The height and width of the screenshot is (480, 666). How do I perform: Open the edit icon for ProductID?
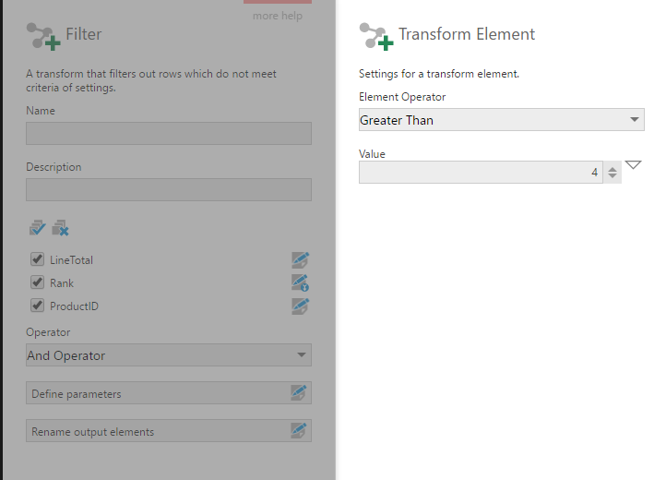click(299, 306)
